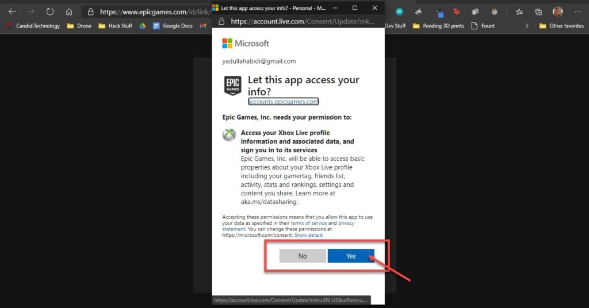Open the Hack Stuff favorites folder
The image size is (589, 308).
click(115, 26)
